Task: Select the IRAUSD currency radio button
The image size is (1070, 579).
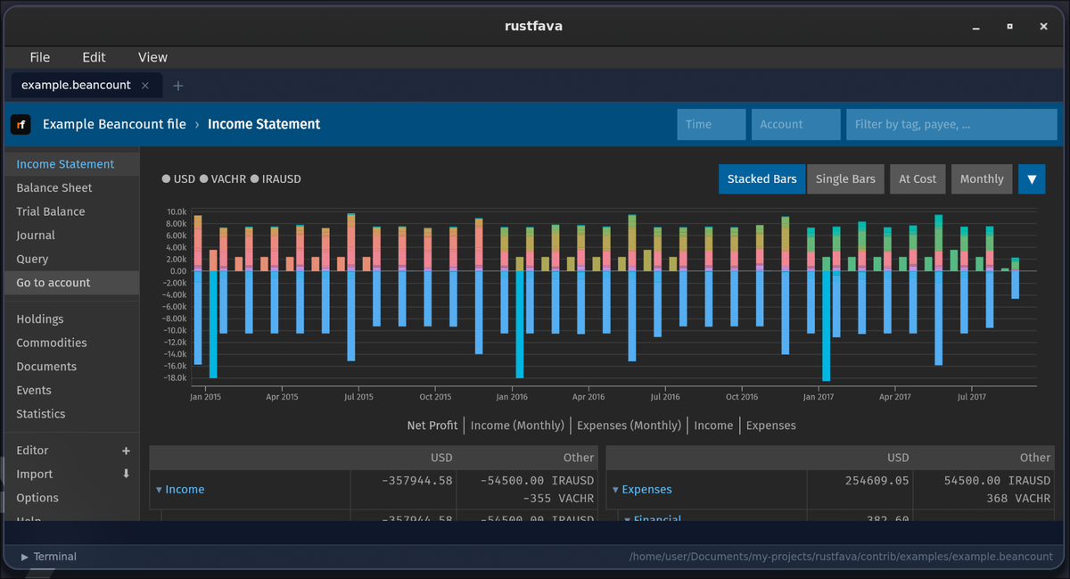Action: [x=257, y=178]
